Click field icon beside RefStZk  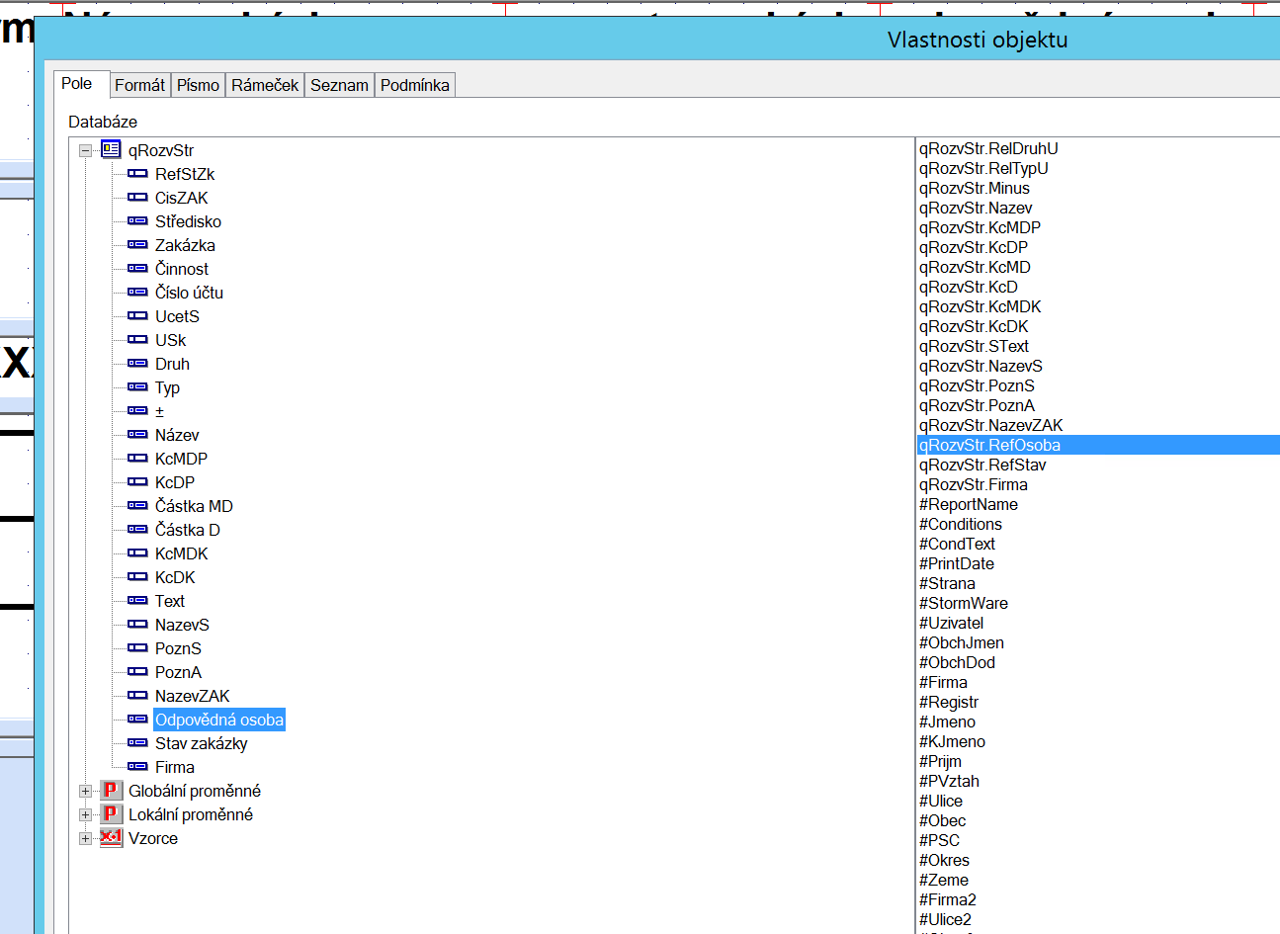click(137, 174)
